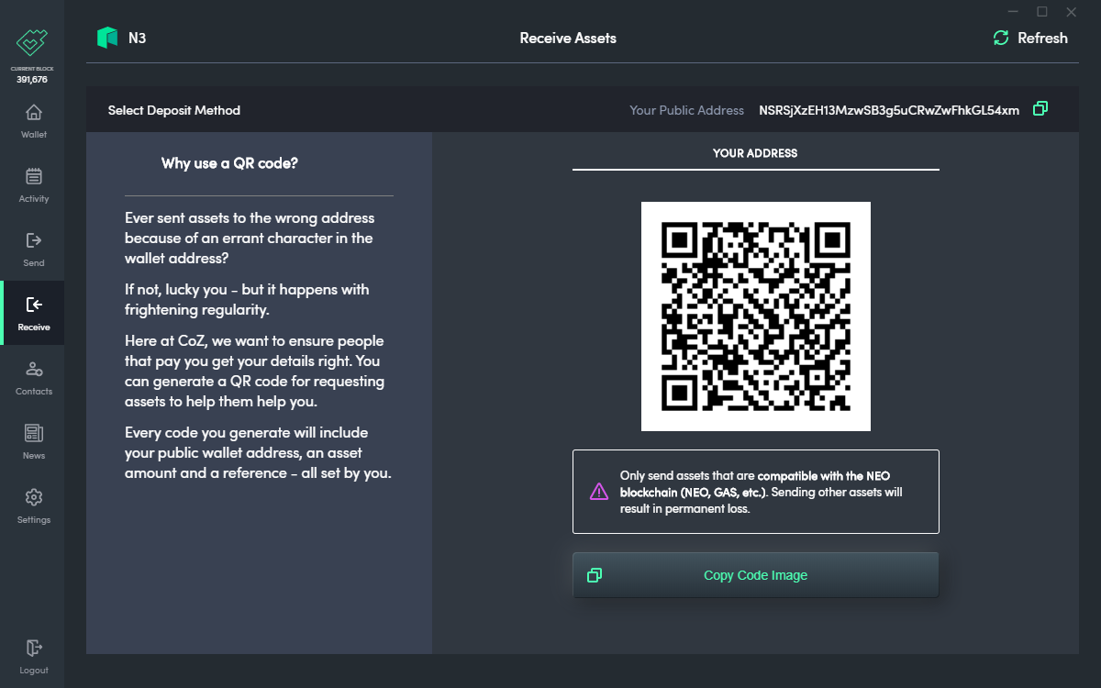Viewport: 1101px width, 688px height.
Task: Copy the public address using the copy icon
Action: click(1040, 109)
